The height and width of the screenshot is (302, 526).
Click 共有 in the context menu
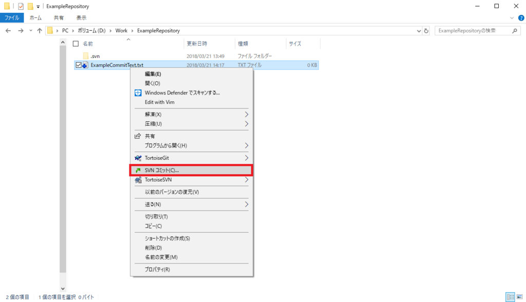[x=191, y=136]
